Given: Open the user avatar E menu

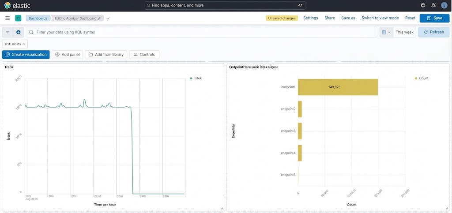Looking at the screenshot, I should 444,5.
